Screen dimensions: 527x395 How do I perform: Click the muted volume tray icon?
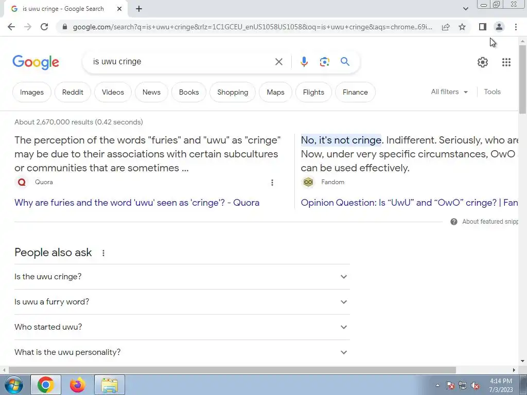pos(475,386)
